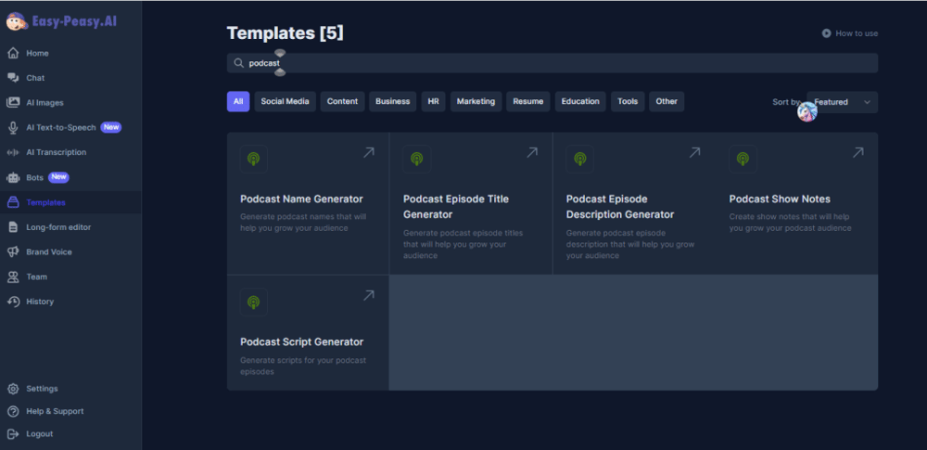The width and height of the screenshot is (927, 450).
Task: Open the Chat bubble icon
Action: pos(13,78)
